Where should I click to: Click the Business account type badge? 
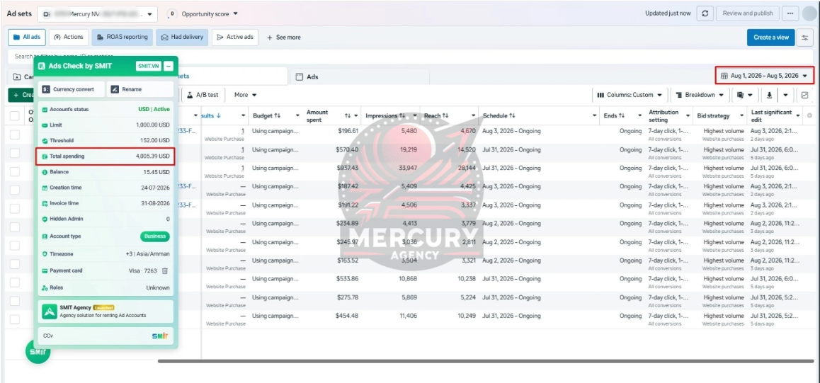pos(155,236)
